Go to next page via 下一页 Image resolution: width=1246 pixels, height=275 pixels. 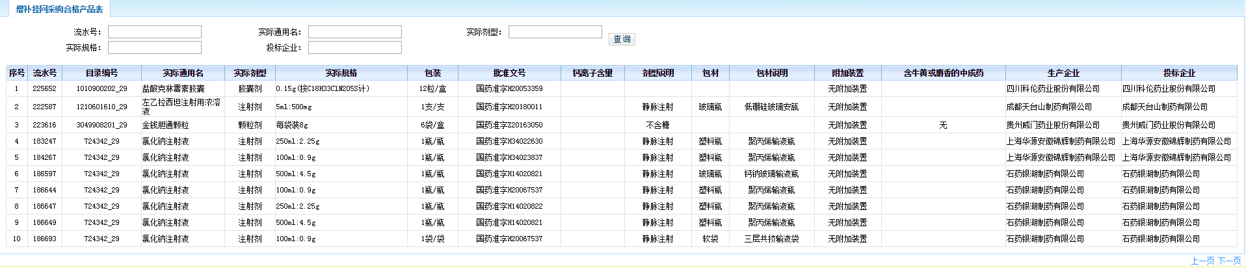(x=1229, y=261)
